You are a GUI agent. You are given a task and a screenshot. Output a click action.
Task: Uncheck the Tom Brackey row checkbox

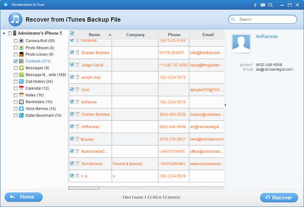point(72,163)
